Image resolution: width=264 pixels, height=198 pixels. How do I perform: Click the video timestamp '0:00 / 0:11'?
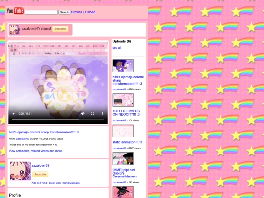[25, 114]
